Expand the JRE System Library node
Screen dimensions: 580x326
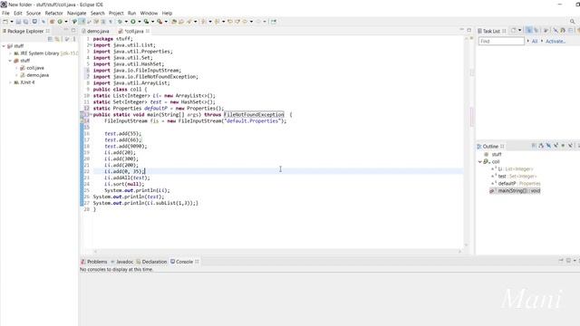click(x=10, y=53)
